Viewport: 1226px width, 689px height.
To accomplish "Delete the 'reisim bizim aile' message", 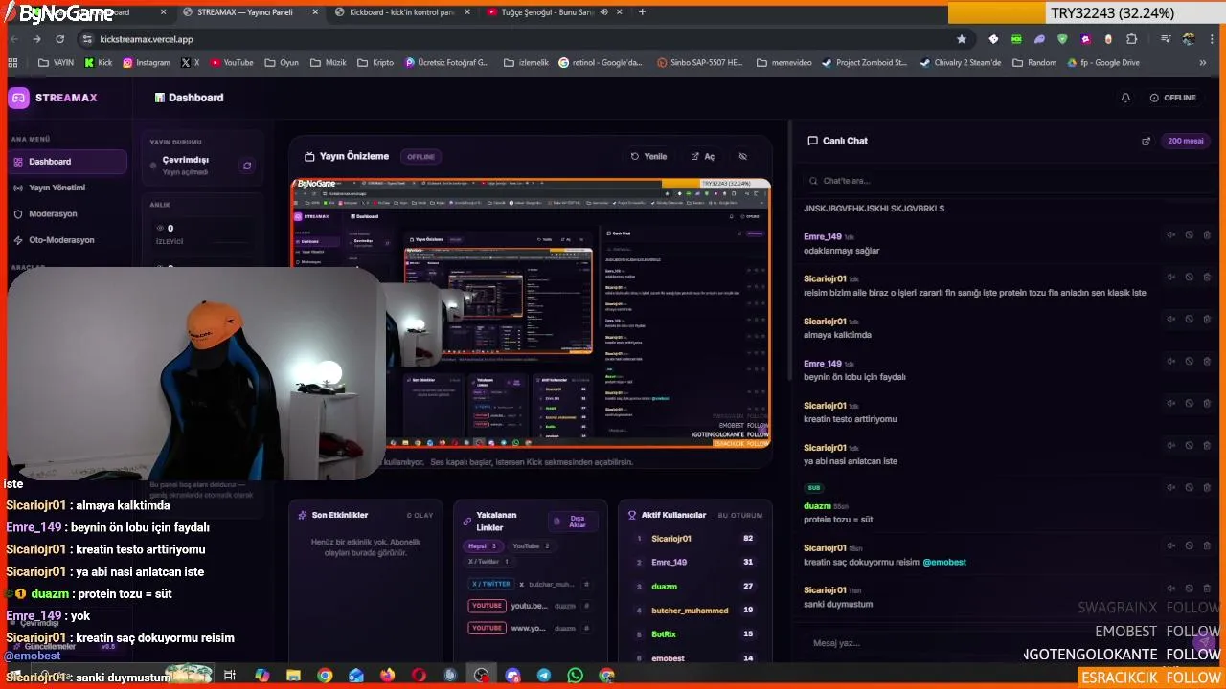I will [x=1207, y=277].
